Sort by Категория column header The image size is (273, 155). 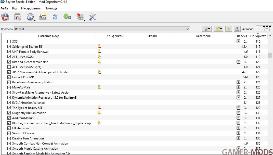point(203,36)
